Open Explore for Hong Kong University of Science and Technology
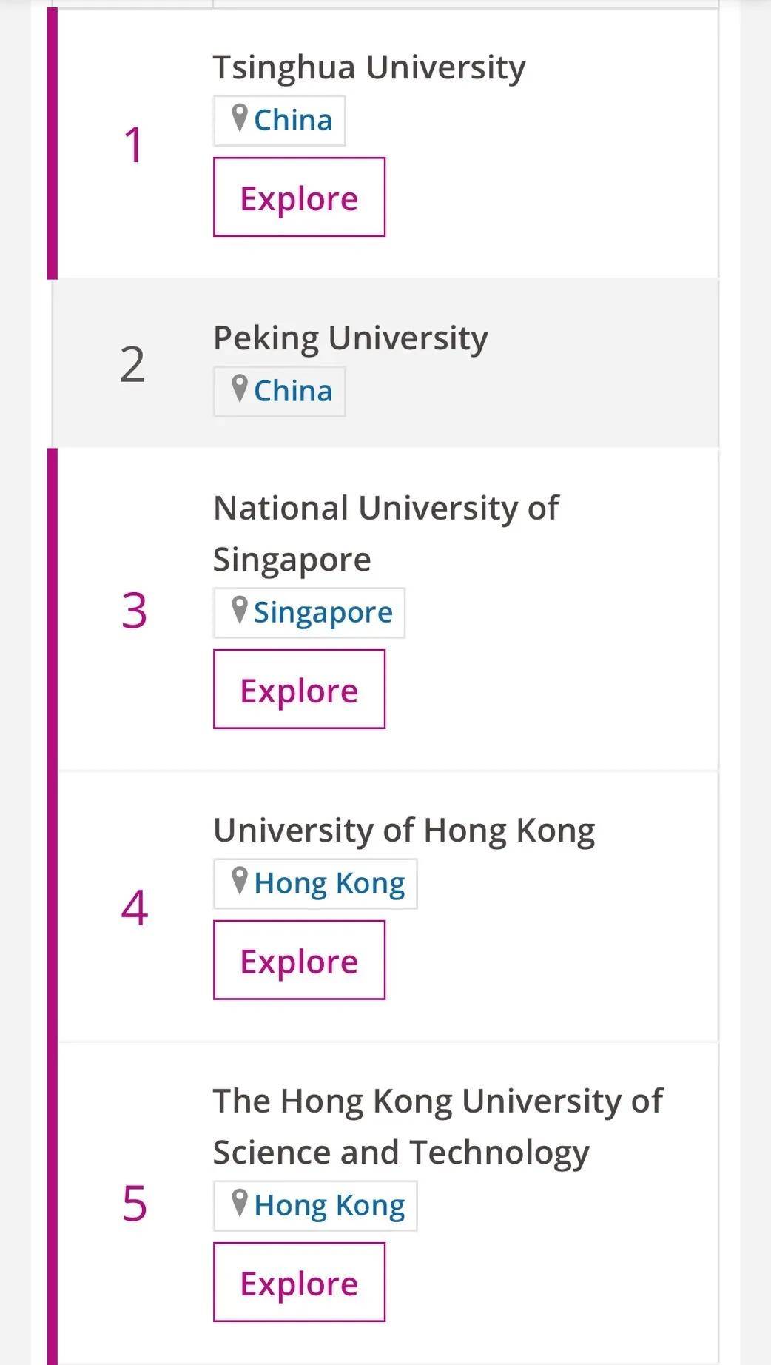This screenshot has width=771, height=1365. point(299,1282)
